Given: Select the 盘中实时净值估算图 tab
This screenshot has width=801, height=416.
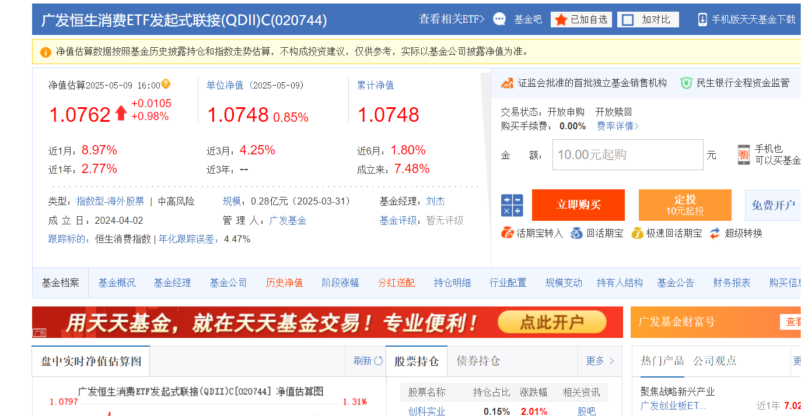Looking at the screenshot, I should coord(91,361).
